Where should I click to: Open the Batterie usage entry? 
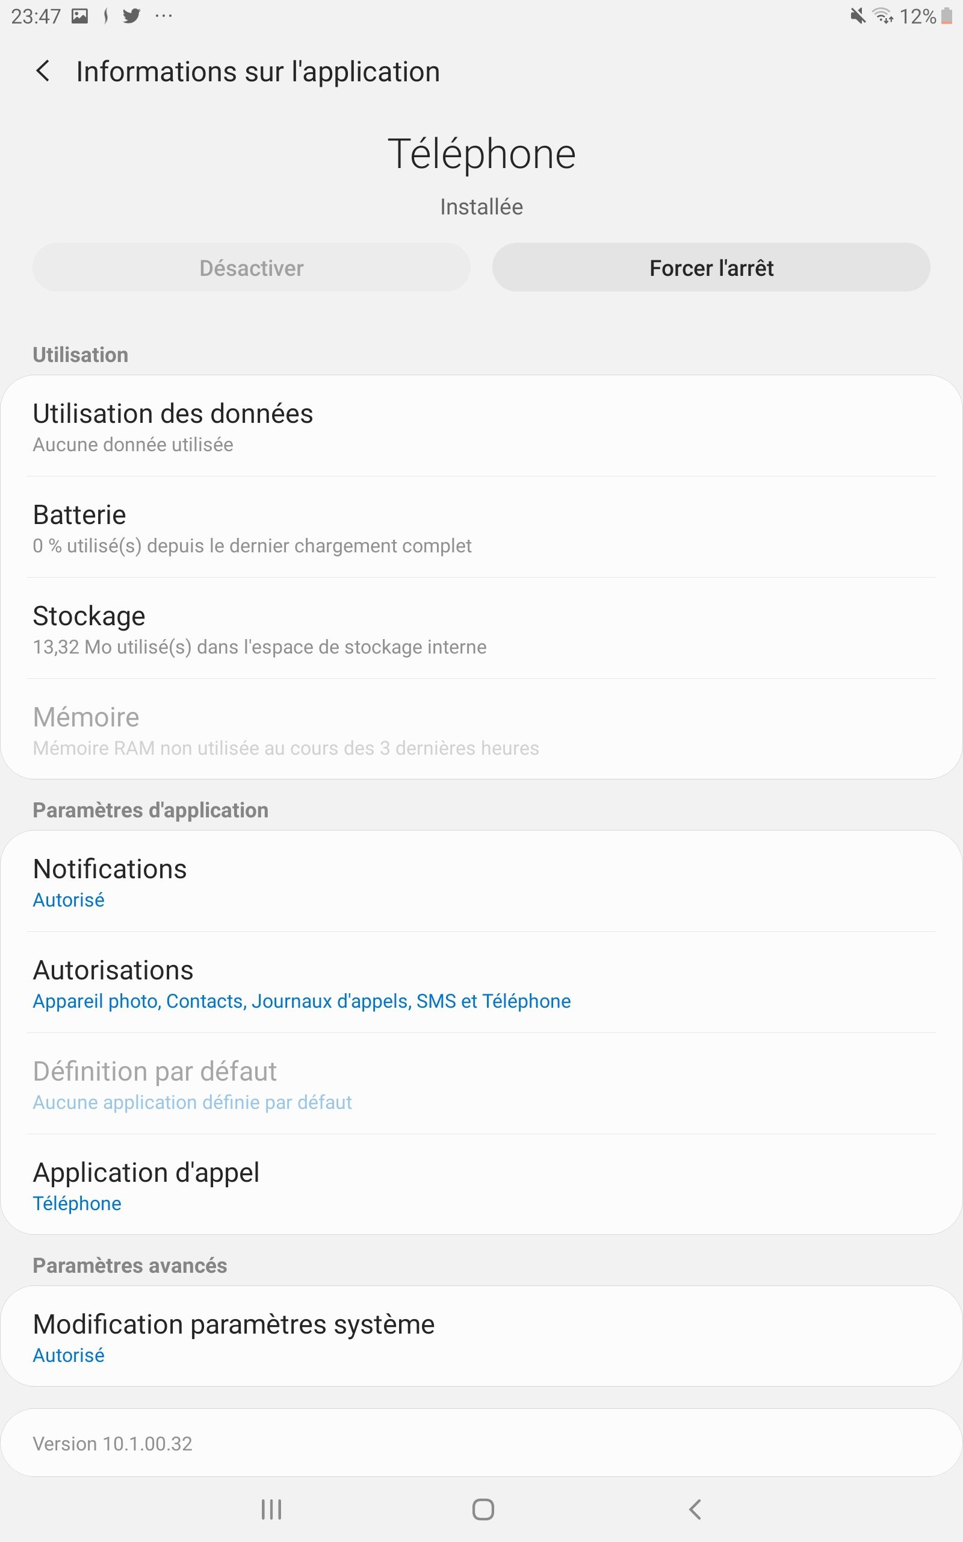481,528
